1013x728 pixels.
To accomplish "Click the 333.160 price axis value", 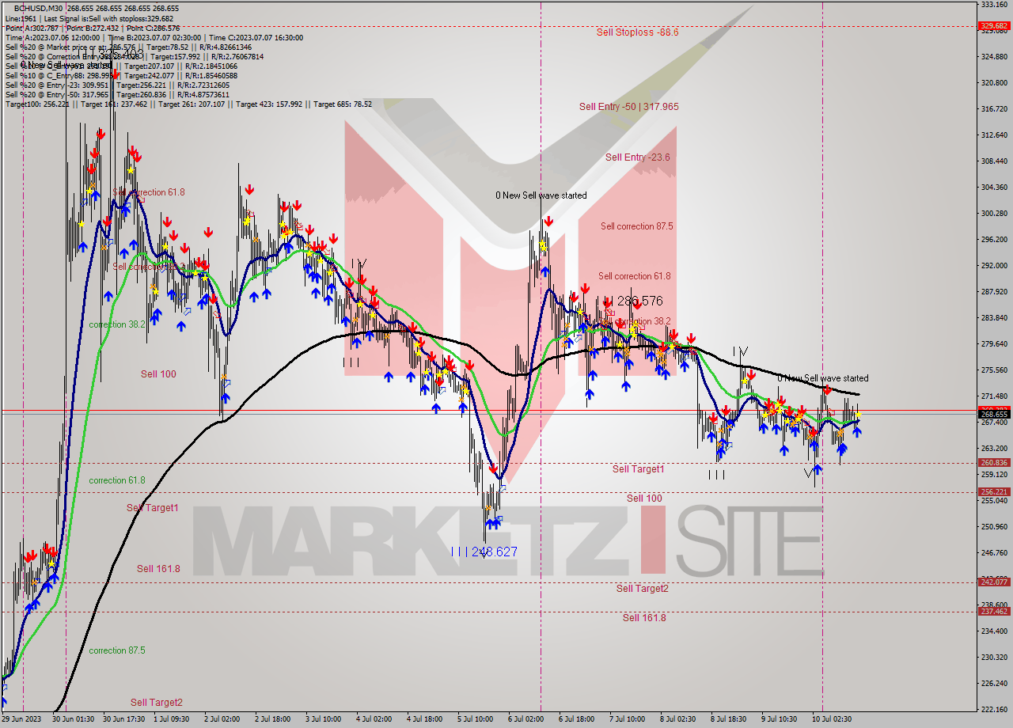I will coord(994,5).
